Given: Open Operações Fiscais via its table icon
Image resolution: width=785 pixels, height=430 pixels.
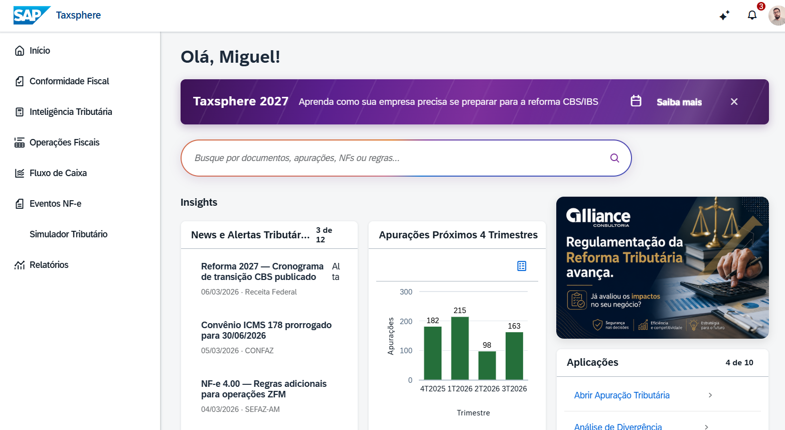Looking at the screenshot, I should [x=20, y=142].
